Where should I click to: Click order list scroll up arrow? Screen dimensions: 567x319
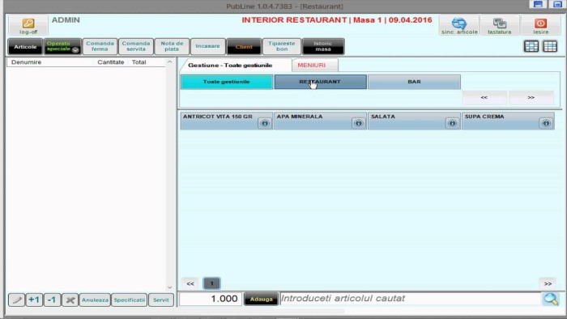[x=169, y=62]
